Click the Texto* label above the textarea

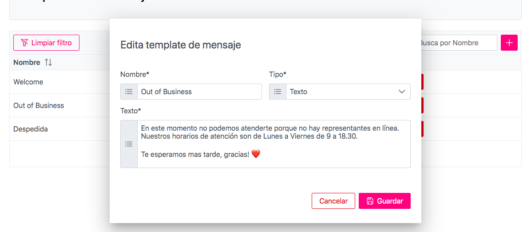click(x=131, y=111)
